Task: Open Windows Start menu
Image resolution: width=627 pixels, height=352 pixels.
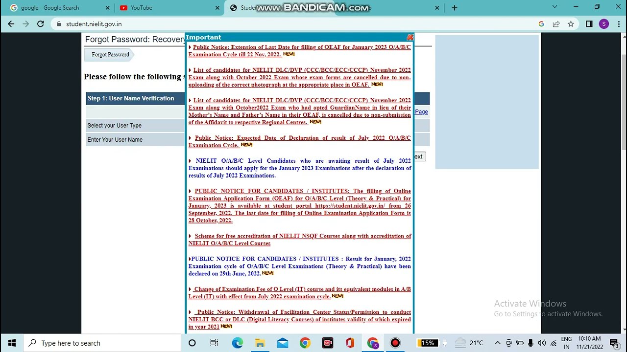Action: point(12,343)
